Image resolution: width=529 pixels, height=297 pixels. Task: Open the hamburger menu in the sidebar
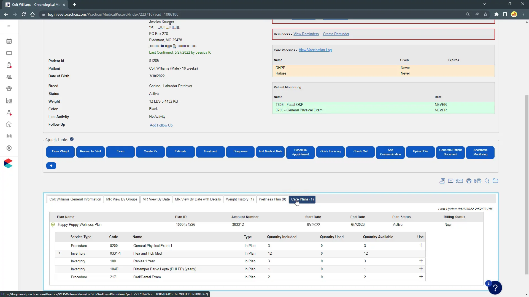pos(9,26)
